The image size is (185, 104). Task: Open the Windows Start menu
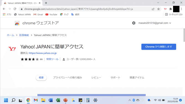(6, 100)
